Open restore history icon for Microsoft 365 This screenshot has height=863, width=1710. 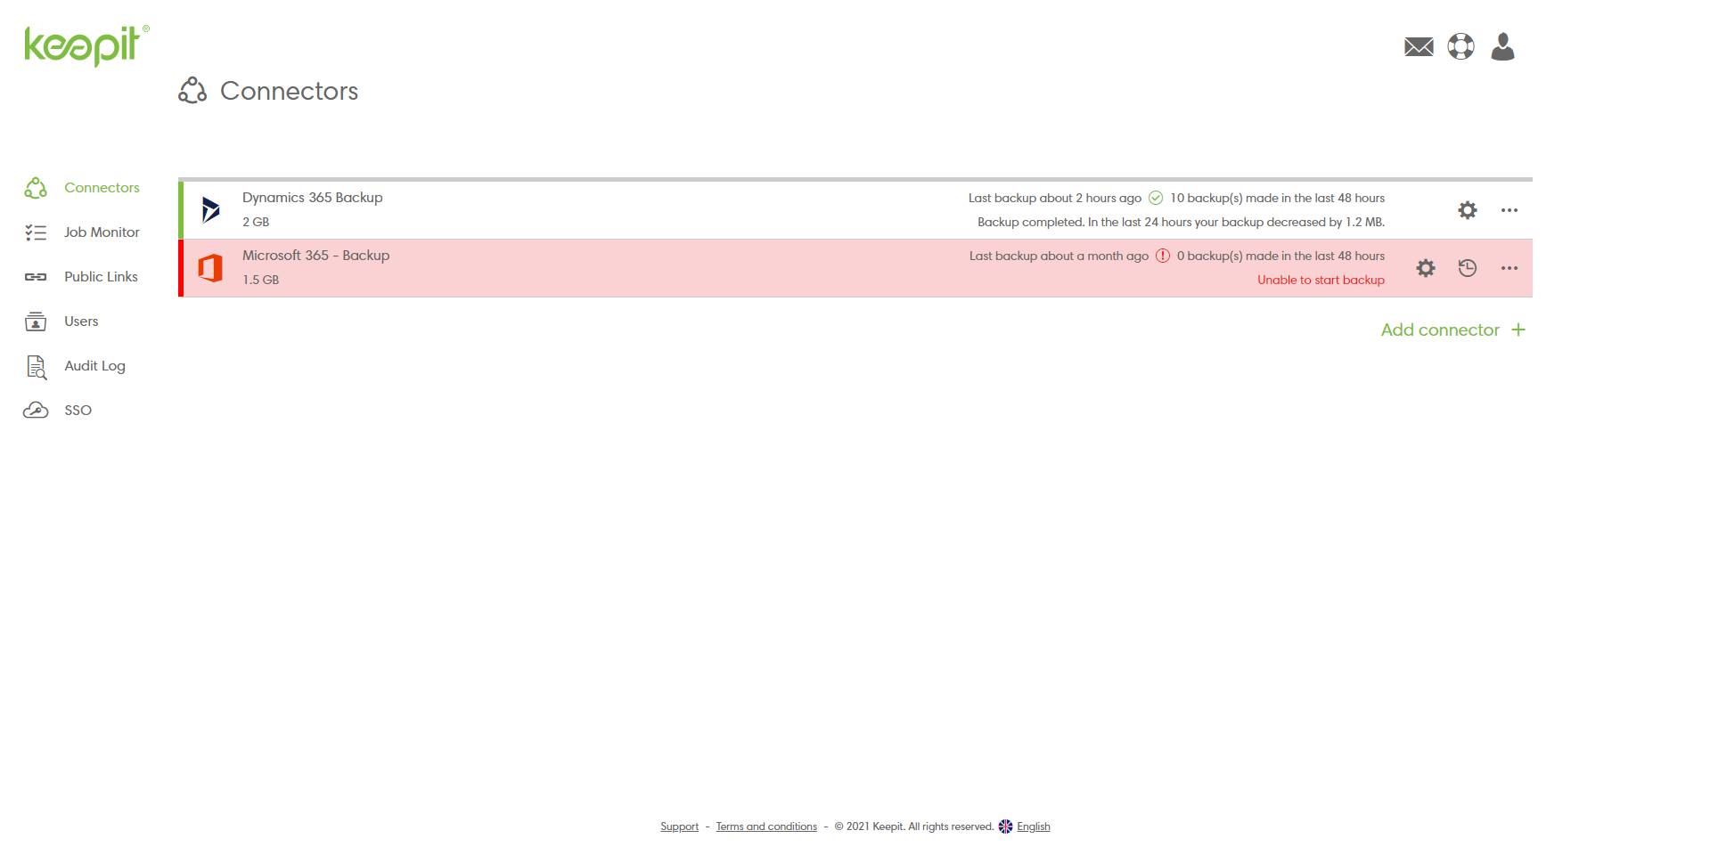pyautogui.click(x=1468, y=268)
